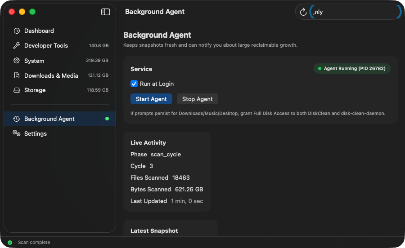Screen dimensions: 405x248
Task: Click the 'Keeps snapshots fresh' description text
Action: [210, 45]
